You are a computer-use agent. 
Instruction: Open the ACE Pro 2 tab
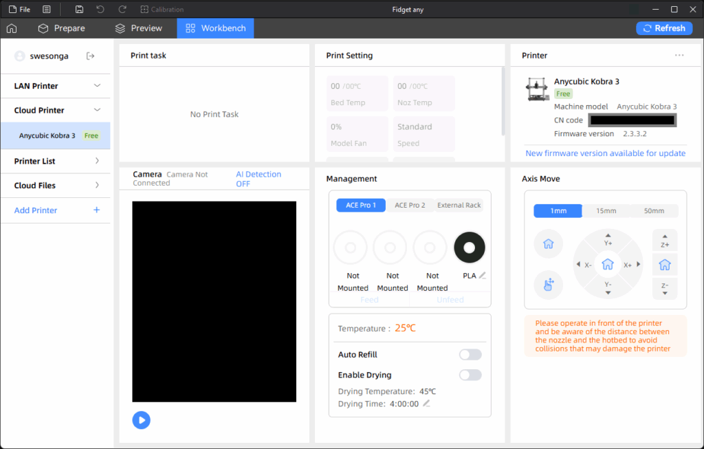pos(410,206)
